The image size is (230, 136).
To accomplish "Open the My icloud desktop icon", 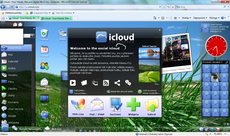I will click(45, 116).
